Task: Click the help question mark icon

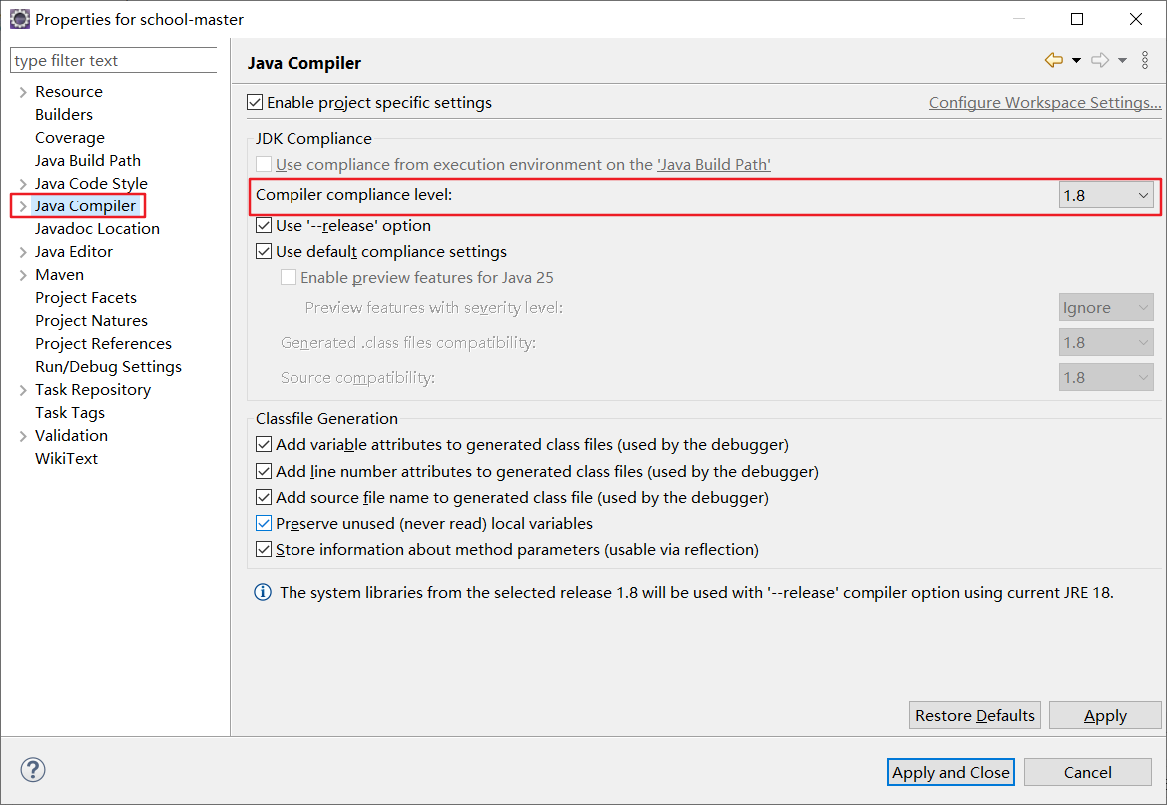Action: point(33,770)
